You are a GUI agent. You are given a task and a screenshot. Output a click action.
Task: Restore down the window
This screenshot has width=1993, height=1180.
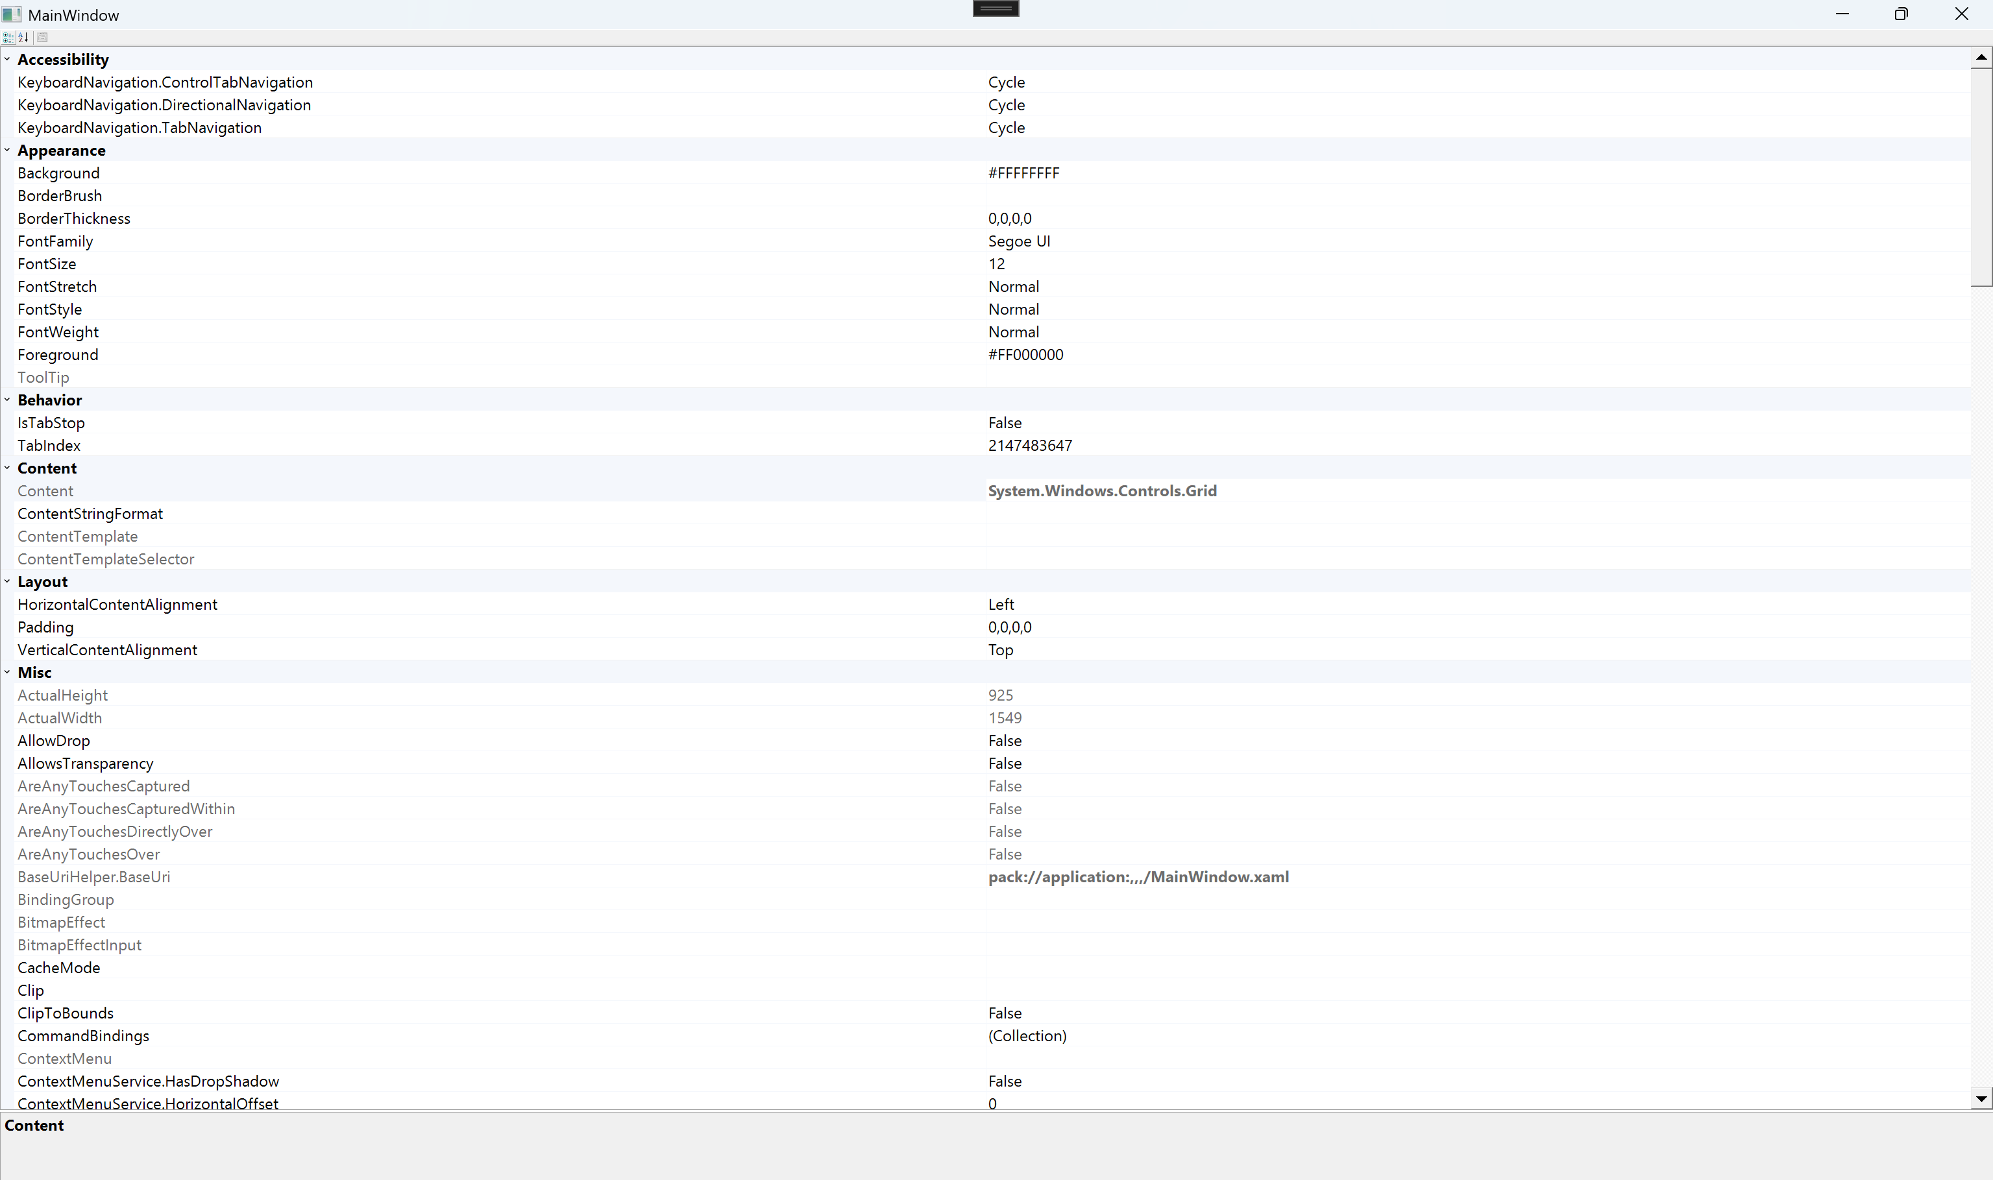[1901, 14]
